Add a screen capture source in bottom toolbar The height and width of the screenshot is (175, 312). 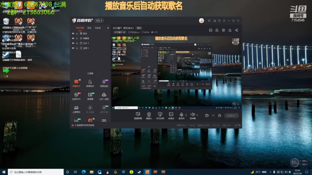pyautogui.click(x=137, y=116)
